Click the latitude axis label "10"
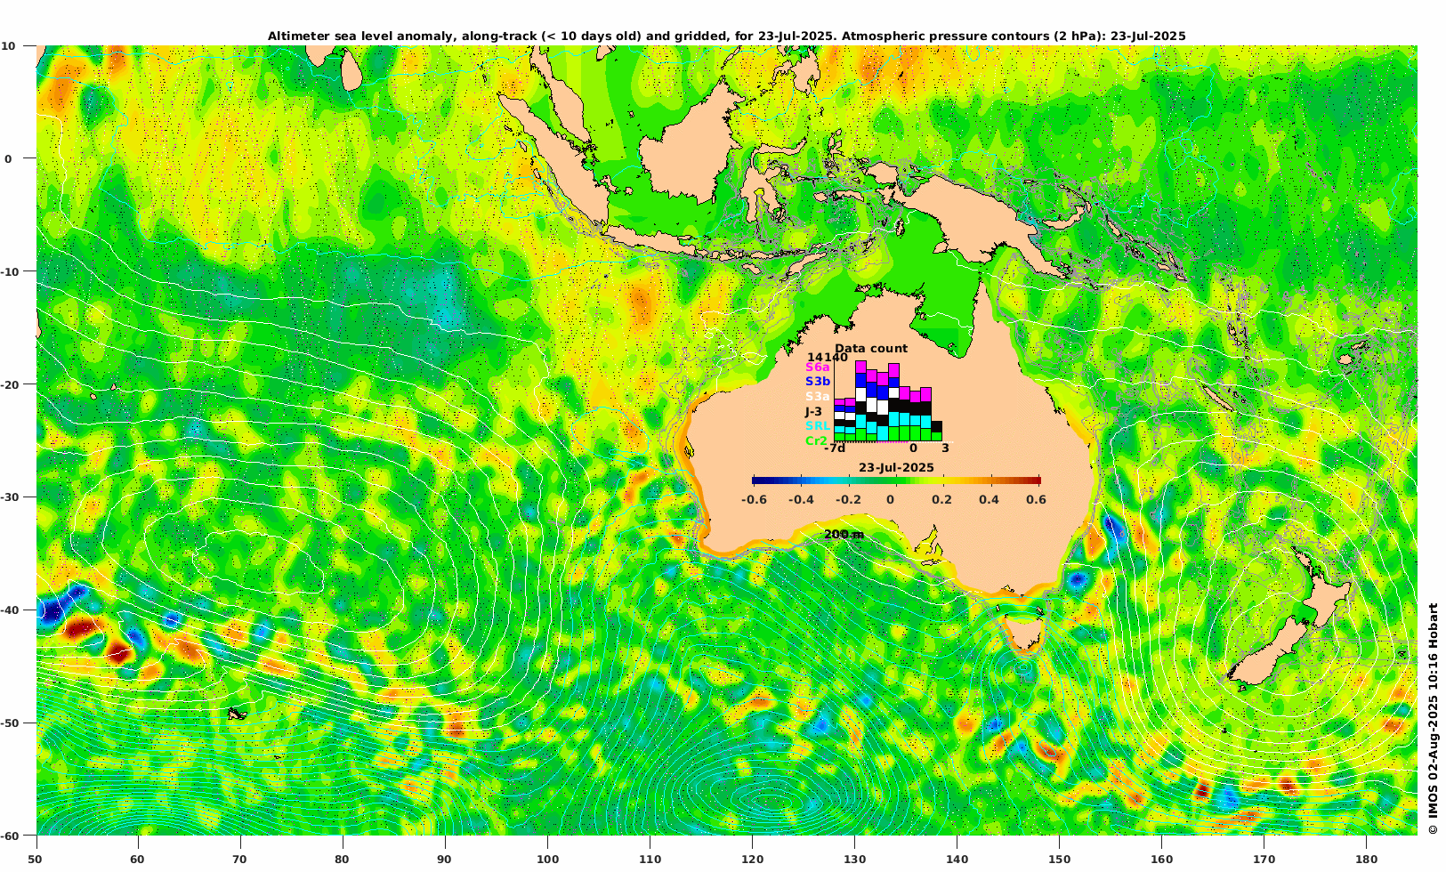1446x872 pixels. coord(7,45)
